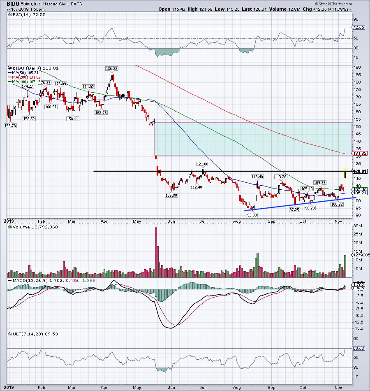This screenshot has width=370, height=391.
Task: Click the tallest May volume bar
Action: [x=156, y=252]
